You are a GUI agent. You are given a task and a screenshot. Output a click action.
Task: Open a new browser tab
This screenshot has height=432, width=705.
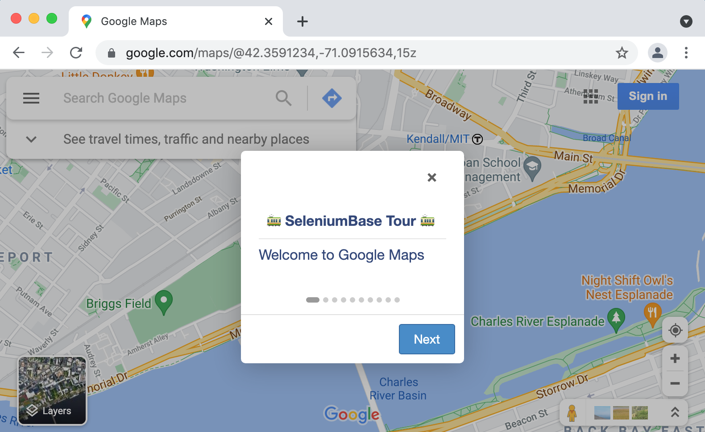(x=303, y=21)
